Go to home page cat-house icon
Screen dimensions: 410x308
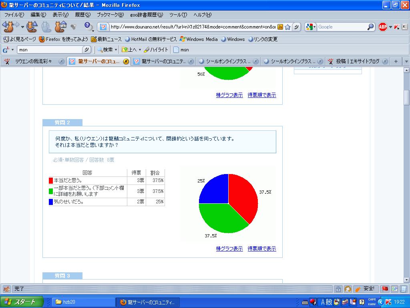[61, 27]
